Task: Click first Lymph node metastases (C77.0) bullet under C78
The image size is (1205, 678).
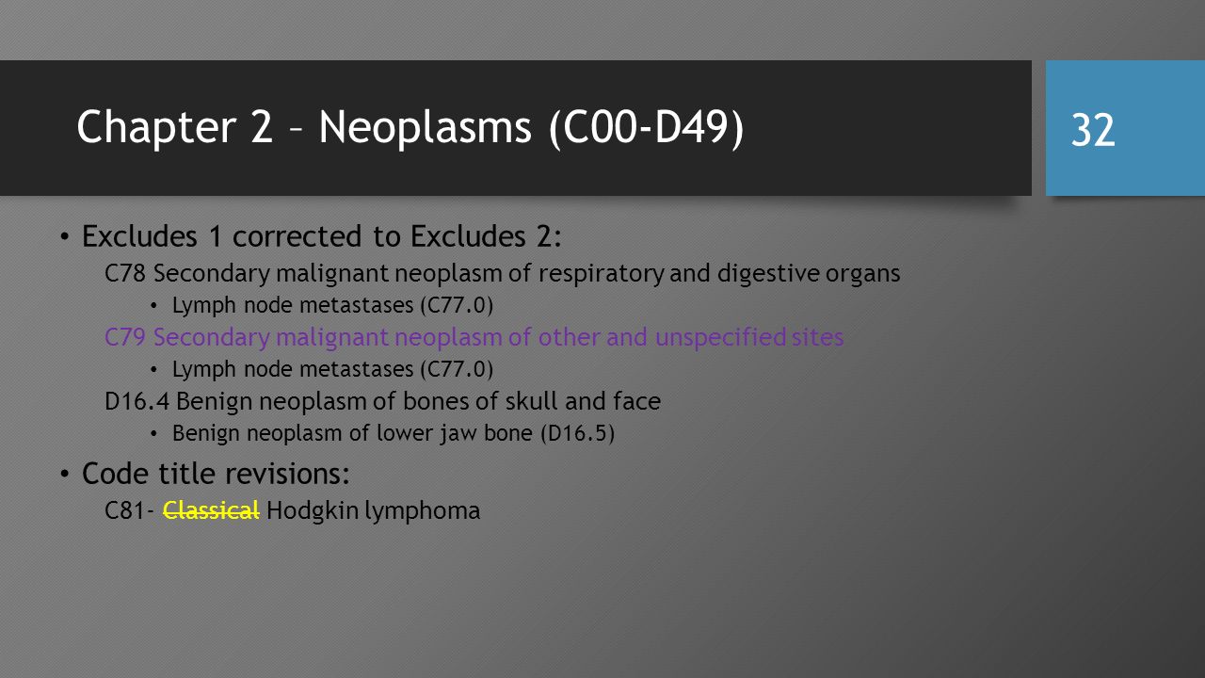Action: [x=333, y=305]
